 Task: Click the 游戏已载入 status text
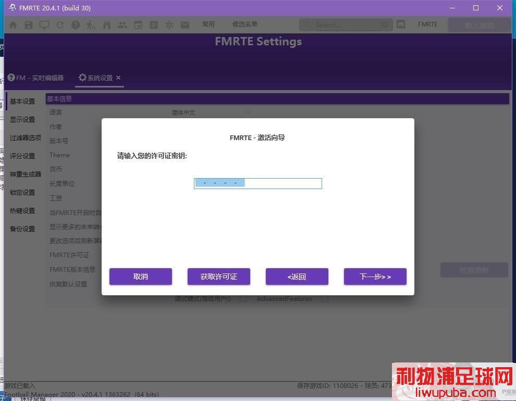(20, 385)
